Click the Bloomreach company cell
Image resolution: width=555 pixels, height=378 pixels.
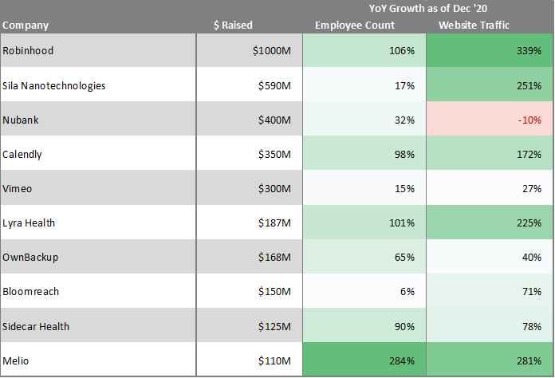(x=98, y=290)
